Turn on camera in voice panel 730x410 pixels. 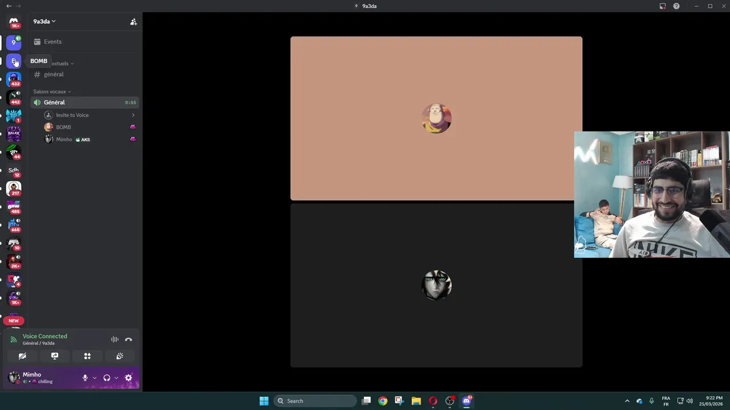22,356
